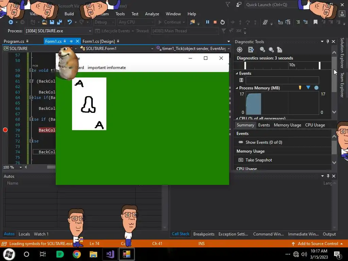Open the Diagnostic Tools settings gear
Screen dimensions: 348x261
point(240,50)
